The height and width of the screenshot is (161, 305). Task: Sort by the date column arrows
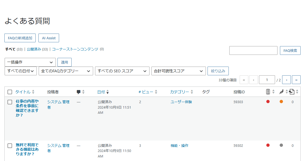pos(108,92)
